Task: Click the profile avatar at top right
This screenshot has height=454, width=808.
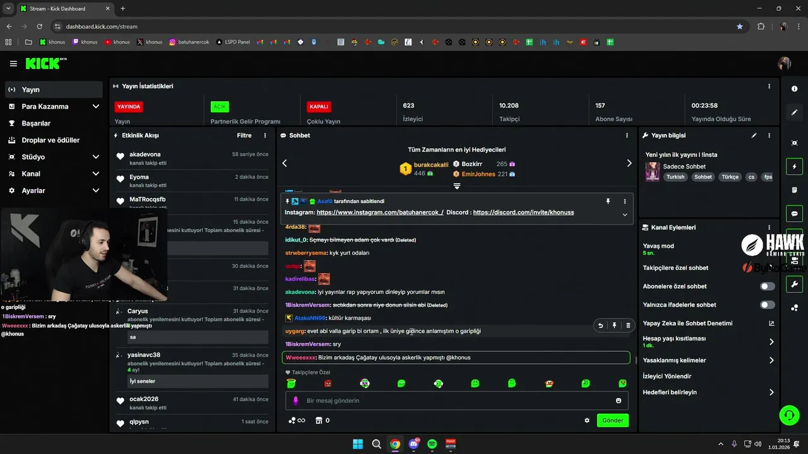Action: point(785,64)
